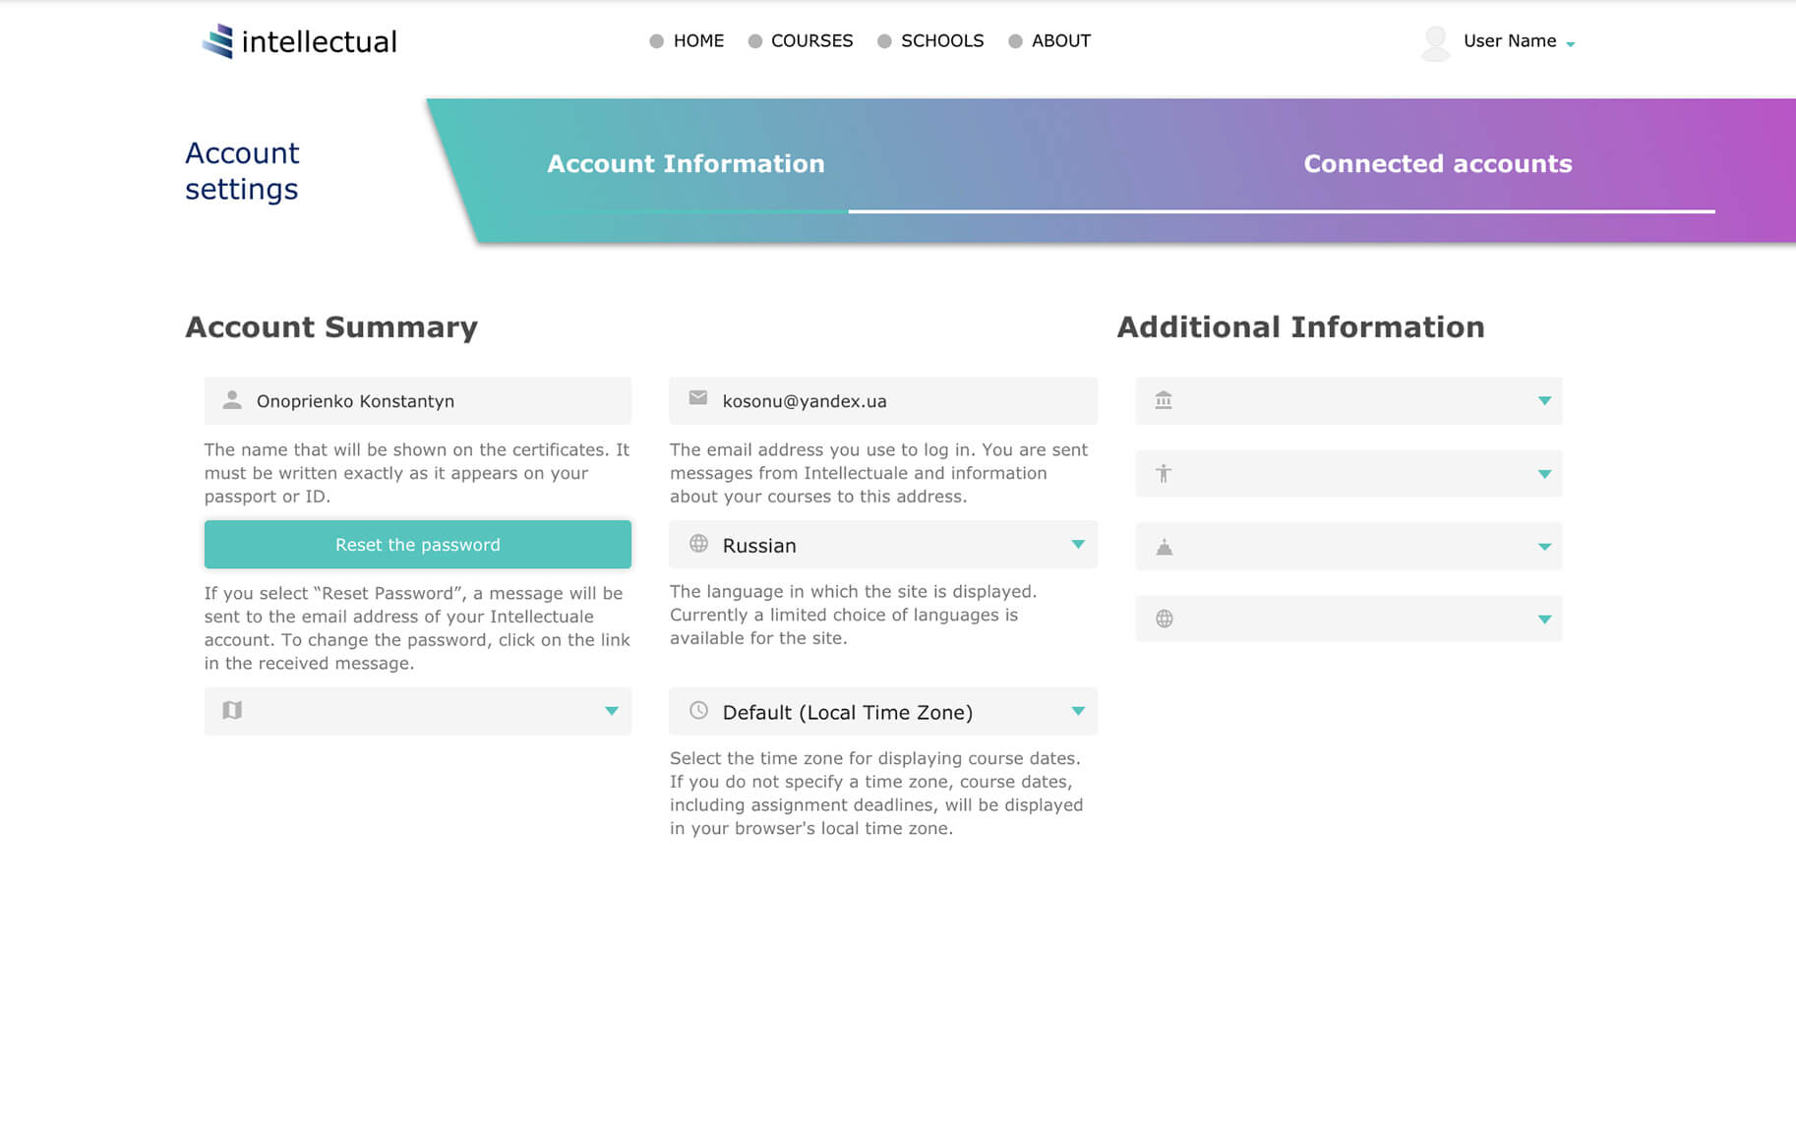This screenshot has width=1796, height=1121.
Task: Go to HOME in navigation
Action: [x=698, y=41]
